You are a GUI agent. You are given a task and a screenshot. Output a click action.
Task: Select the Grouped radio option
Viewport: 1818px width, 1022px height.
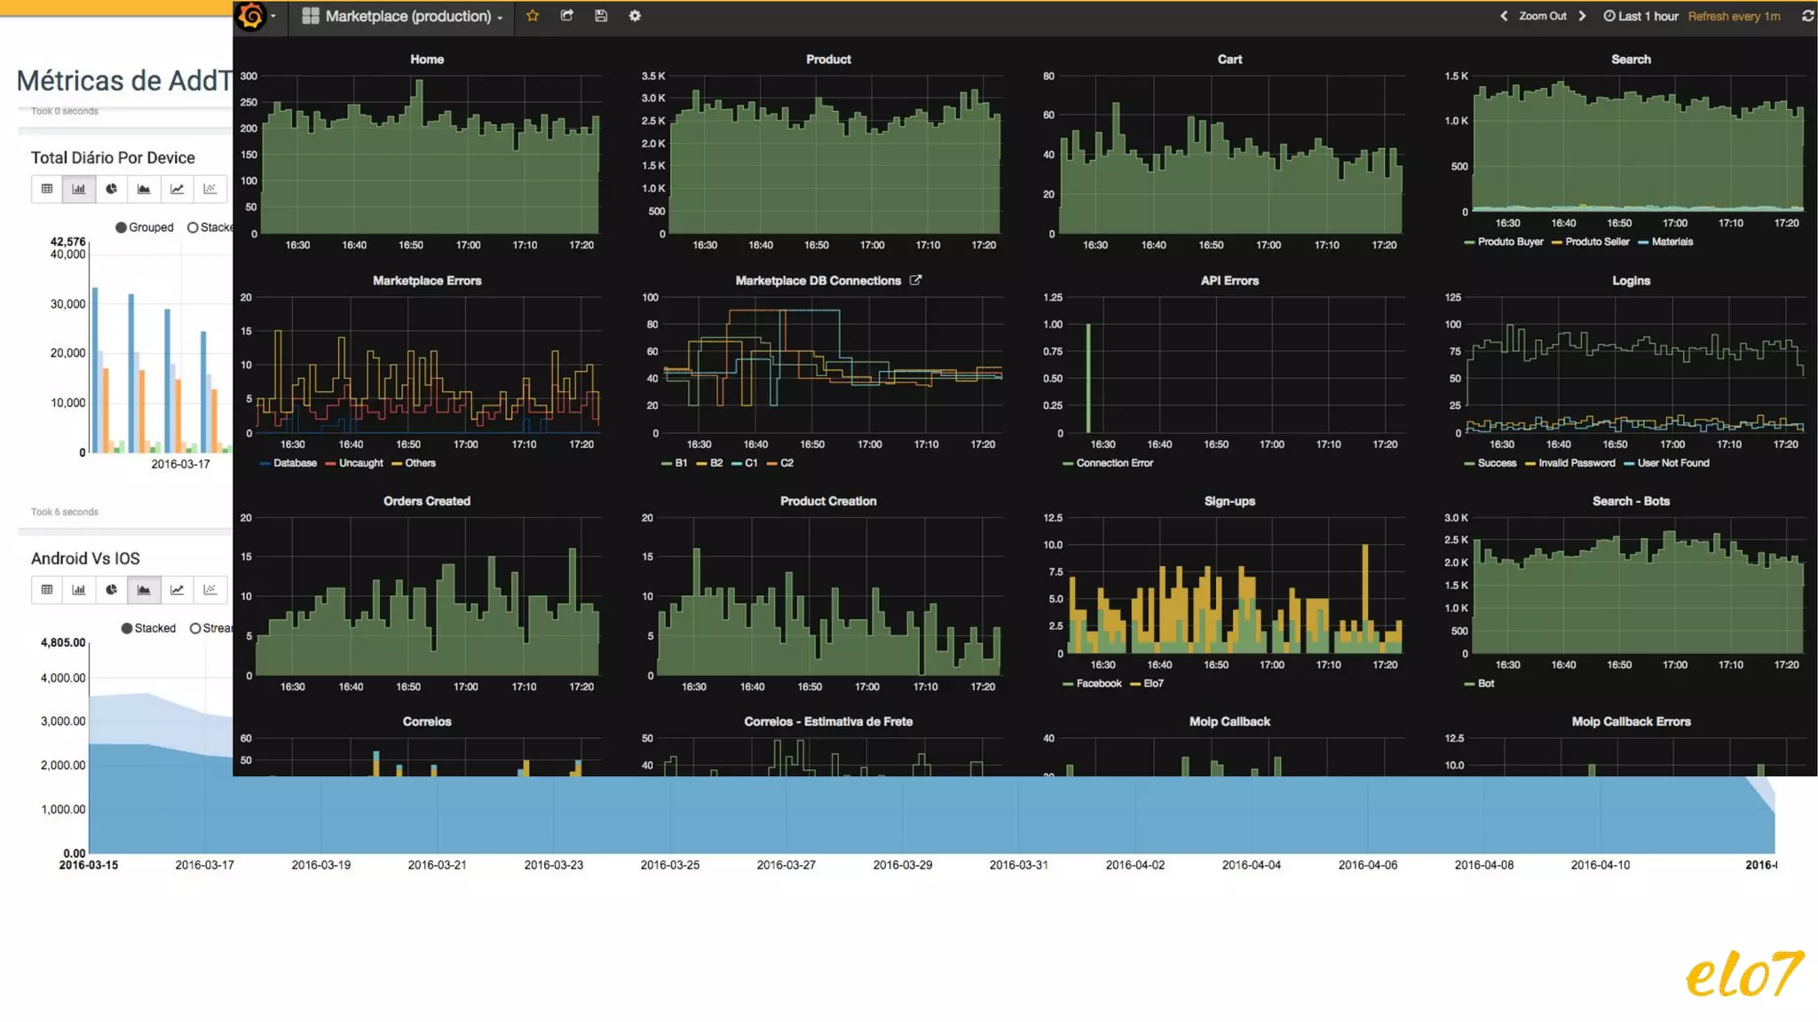[122, 228]
